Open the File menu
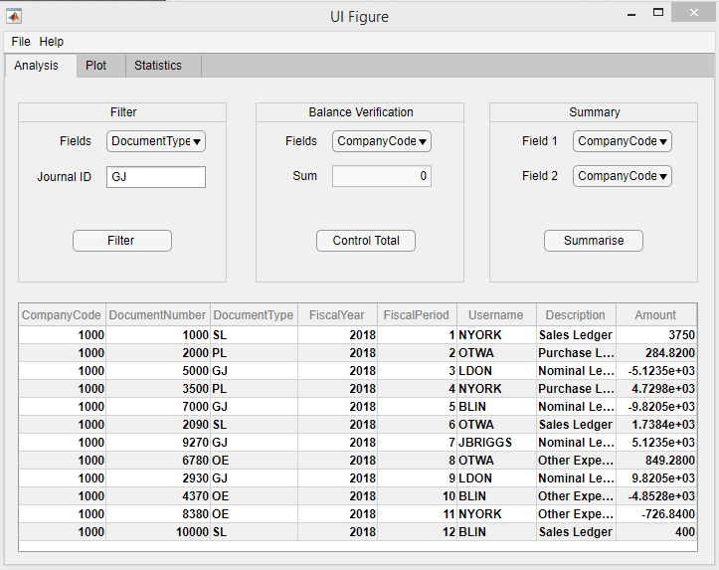 click(x=21, y=42)
